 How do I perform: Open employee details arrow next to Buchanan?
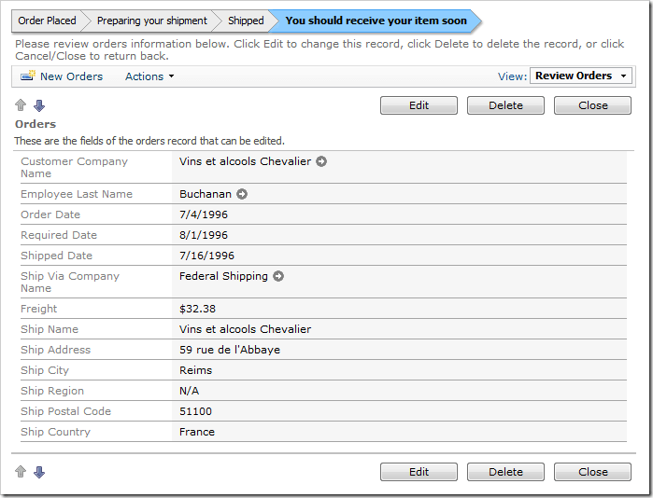coord(242,194)
